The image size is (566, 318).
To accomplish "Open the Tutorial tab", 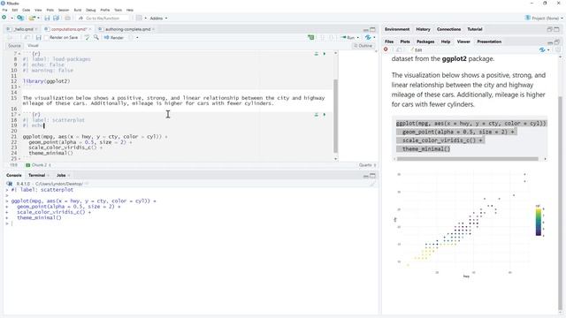I will pos(474,29).
